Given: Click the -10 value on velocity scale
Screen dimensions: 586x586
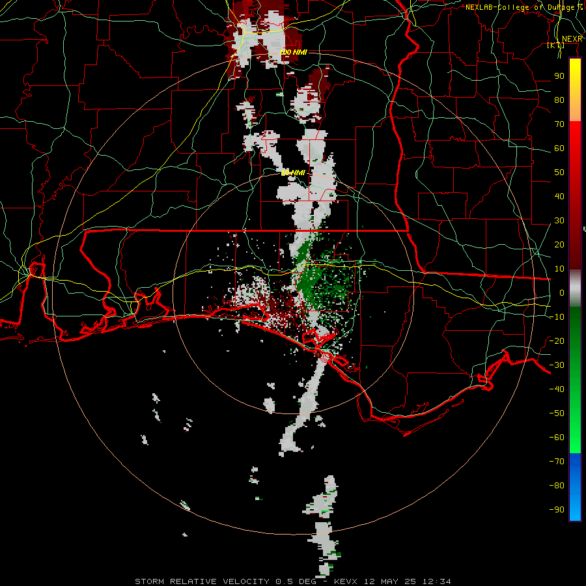Looking at the screenshot, I should 557,317.
